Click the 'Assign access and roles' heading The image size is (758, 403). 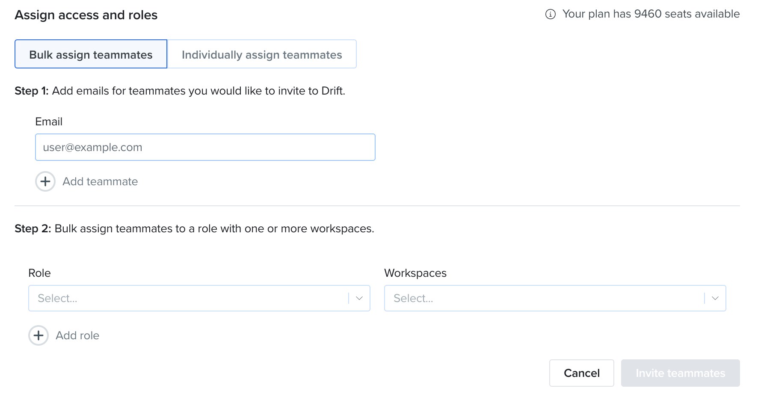86,15
